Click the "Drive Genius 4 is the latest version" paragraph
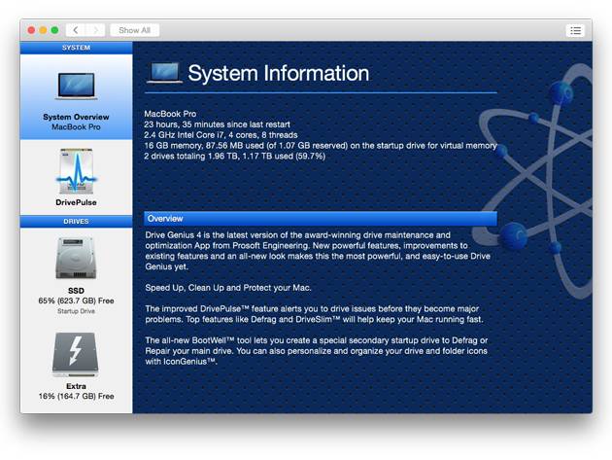The width and height of the screenshot is (612, 460). 318,251
